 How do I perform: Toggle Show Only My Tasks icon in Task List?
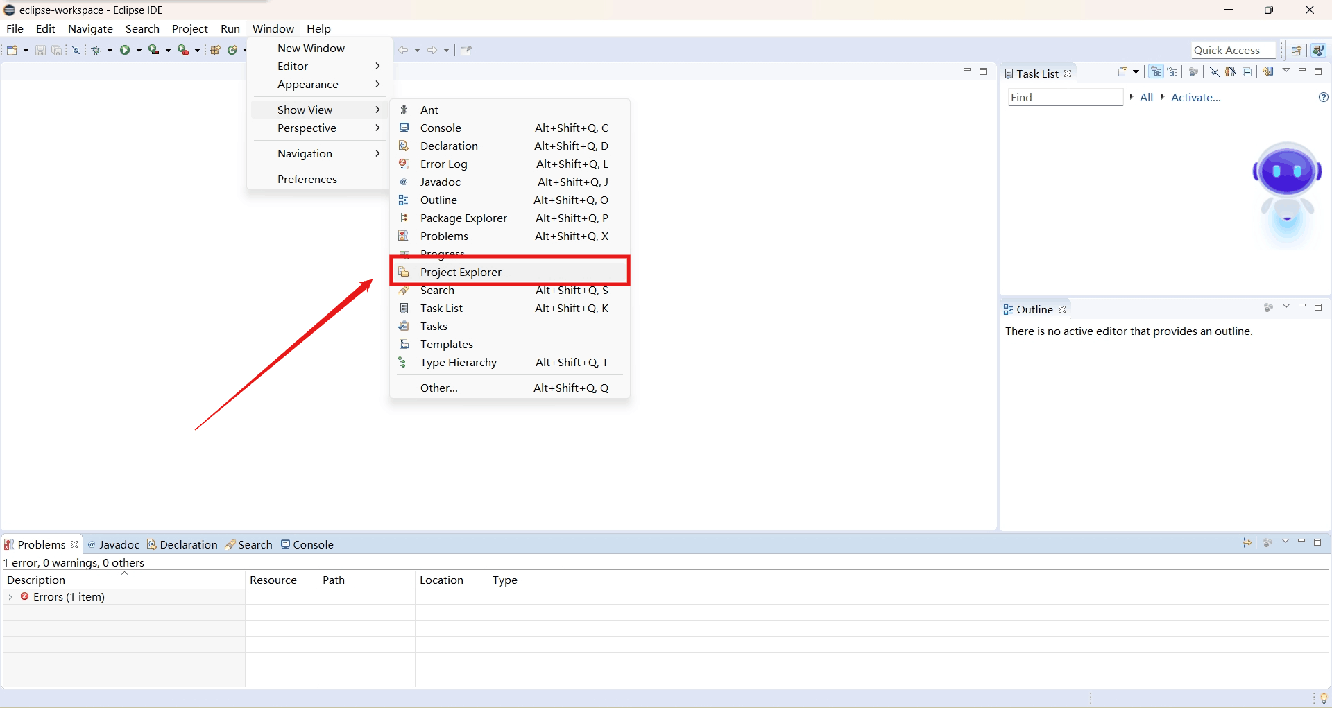[1231, 71]
